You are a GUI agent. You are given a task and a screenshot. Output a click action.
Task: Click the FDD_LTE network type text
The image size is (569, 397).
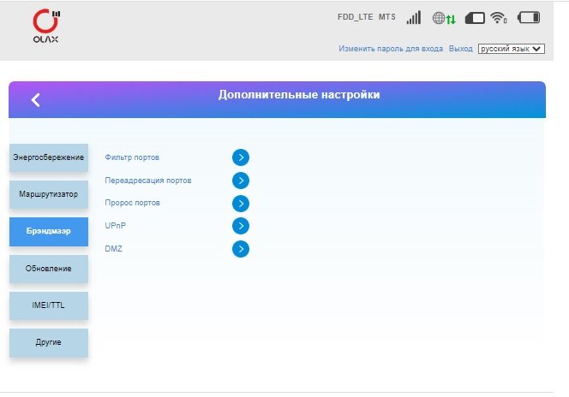(356, 17)
